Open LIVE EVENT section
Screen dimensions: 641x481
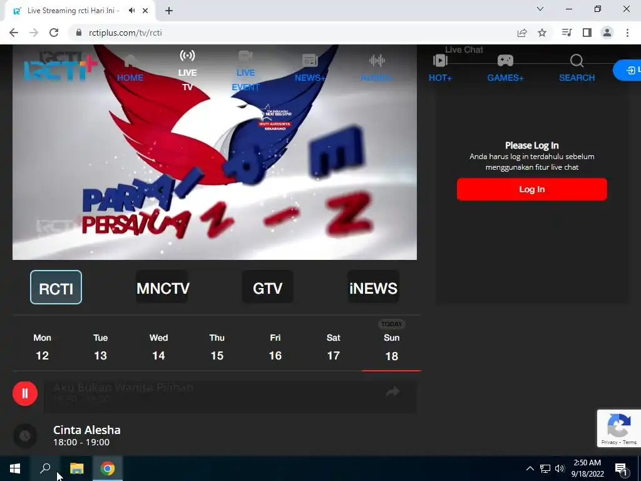pyautogui.click(x=245, y=71)
